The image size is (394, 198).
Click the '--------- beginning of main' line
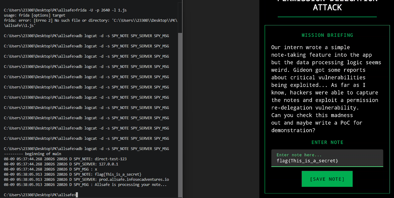point(33,154)
